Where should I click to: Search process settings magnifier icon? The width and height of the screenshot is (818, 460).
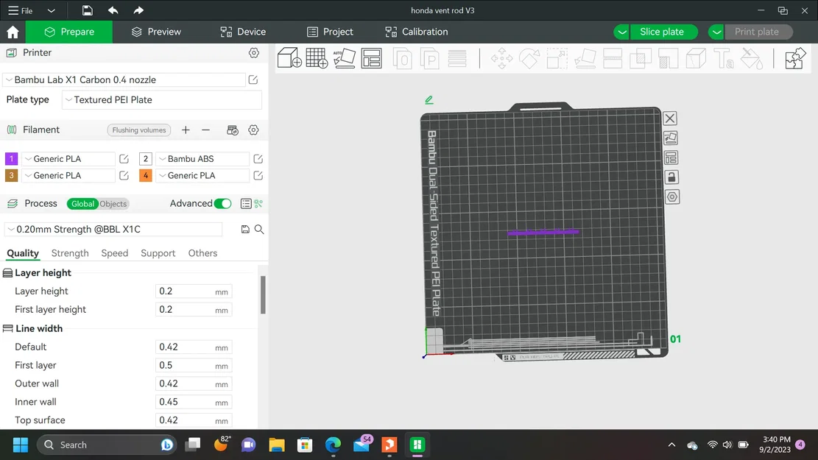pyautogui.click(x=258, y=229)
